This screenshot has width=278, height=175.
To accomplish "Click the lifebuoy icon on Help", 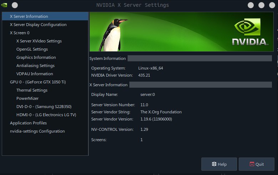I will point(214,164).
